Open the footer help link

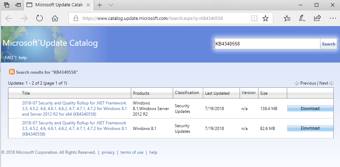point(153,152)
